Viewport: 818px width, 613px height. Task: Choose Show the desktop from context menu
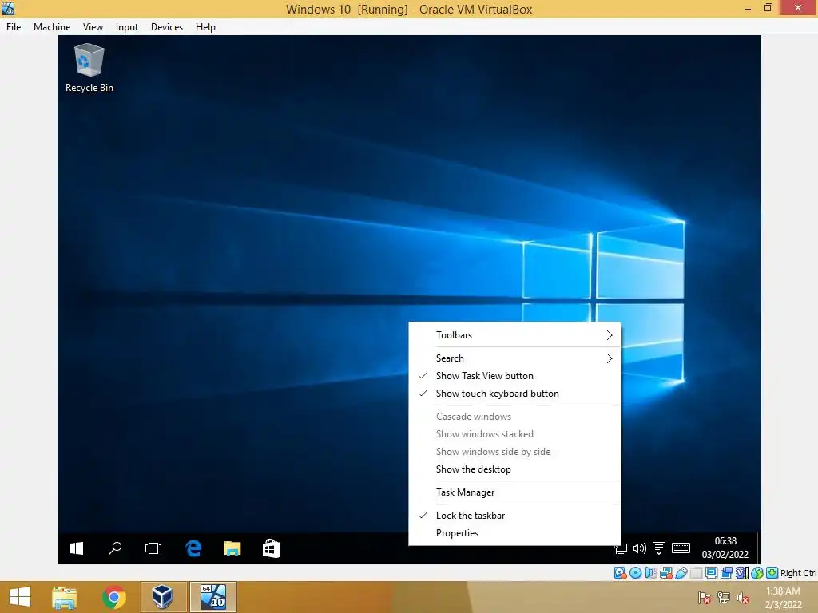[515, 469]
